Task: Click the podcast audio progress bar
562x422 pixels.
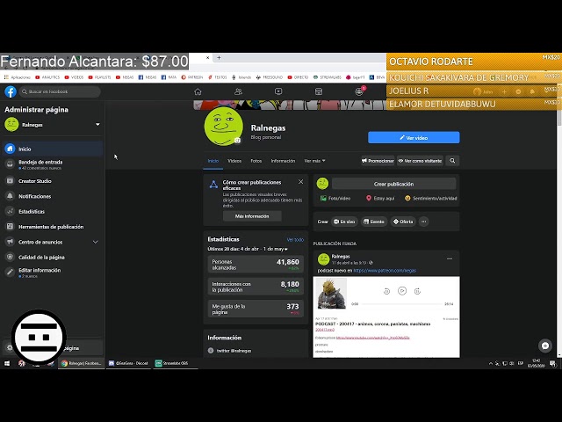Action: click(x=402, y=304)
